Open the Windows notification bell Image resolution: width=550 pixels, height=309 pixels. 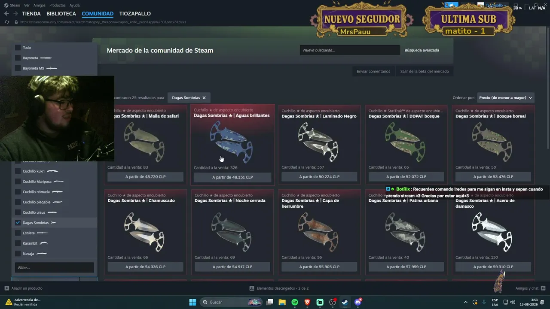[x=543, y=302]
